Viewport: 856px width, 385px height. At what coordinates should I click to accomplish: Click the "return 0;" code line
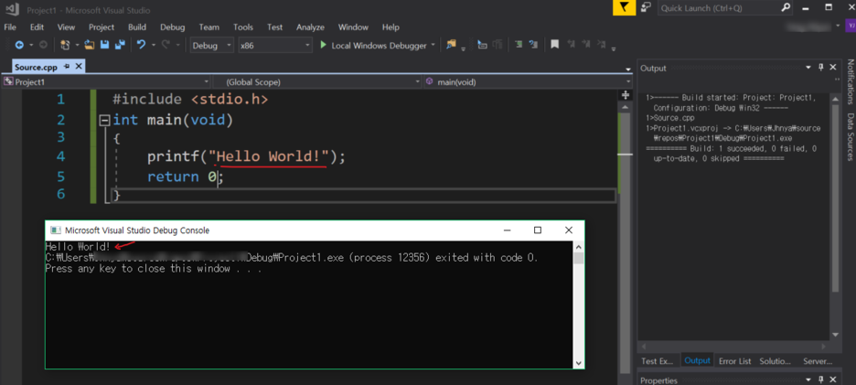tap(186, 176)
